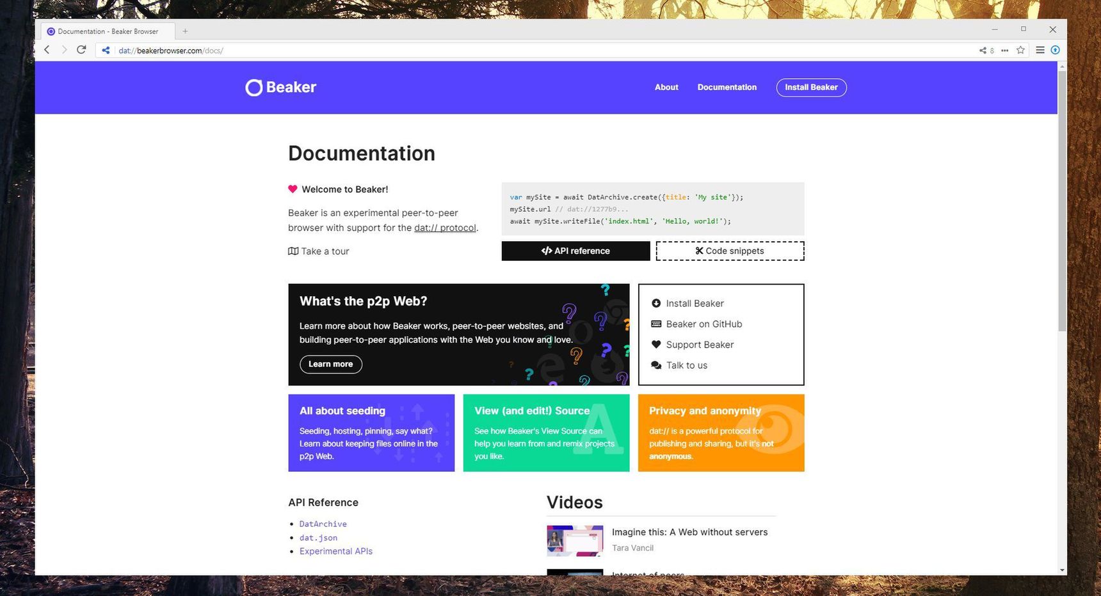This screenshot has width=1101, height=596.
Task: Open Documentation from the header navigation
Action: [x=727, y=88]
